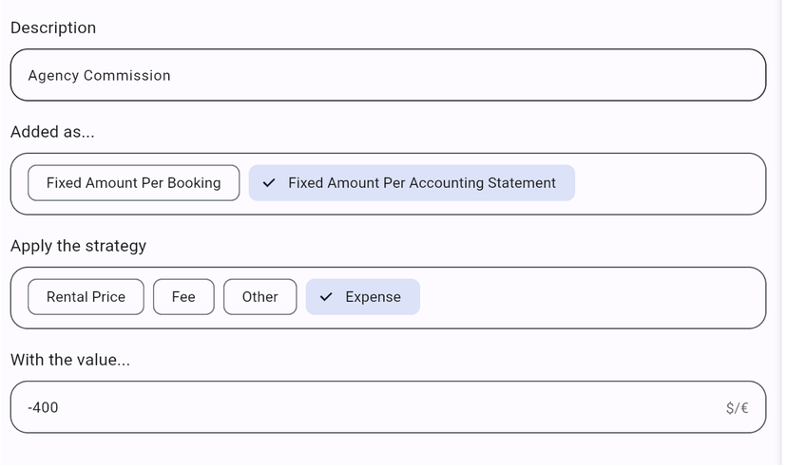
Task: Click the "Description" field label
Action: (x=53, y=28)
